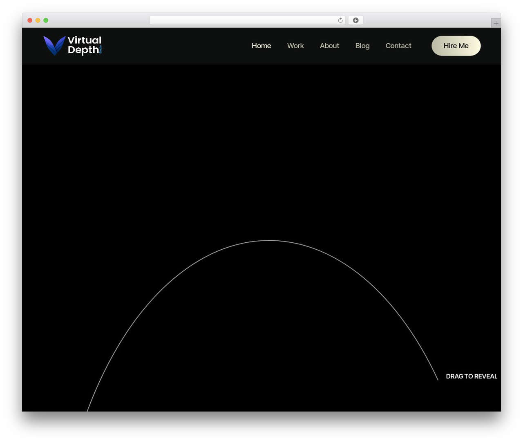Click the Hire Me button

456,46
